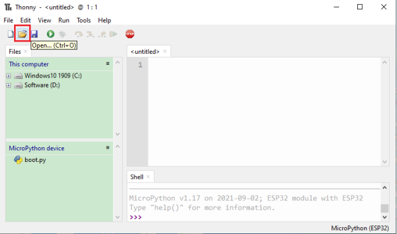This screenshot has width=397, height=234.
Task: Select the Files tab
Action: point(15,52)
